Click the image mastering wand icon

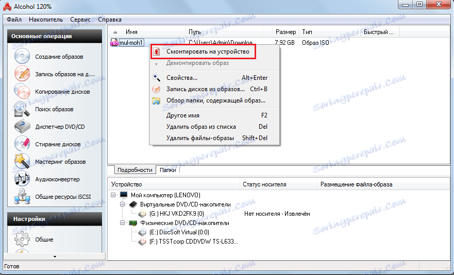(22, 161)
